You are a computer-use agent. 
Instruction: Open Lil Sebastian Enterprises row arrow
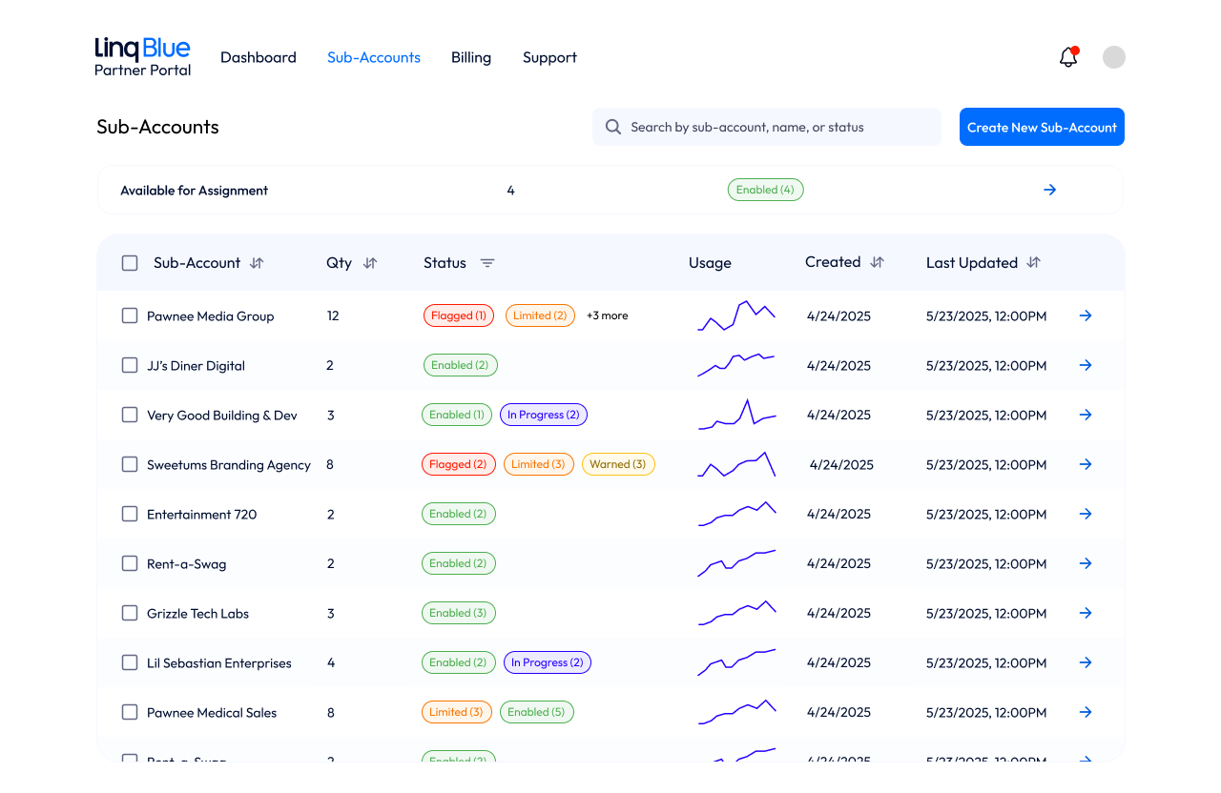coord(1086,662)
